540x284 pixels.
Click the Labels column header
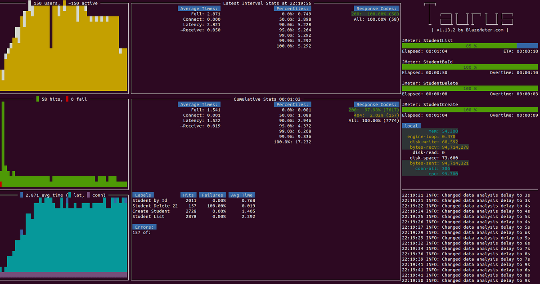tap(143, 195)
